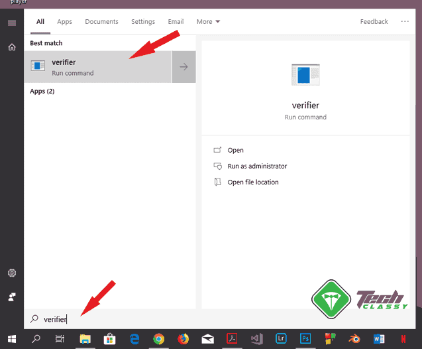
Task: Open Task View from the taskbar
Action: (x=60, y=339)
